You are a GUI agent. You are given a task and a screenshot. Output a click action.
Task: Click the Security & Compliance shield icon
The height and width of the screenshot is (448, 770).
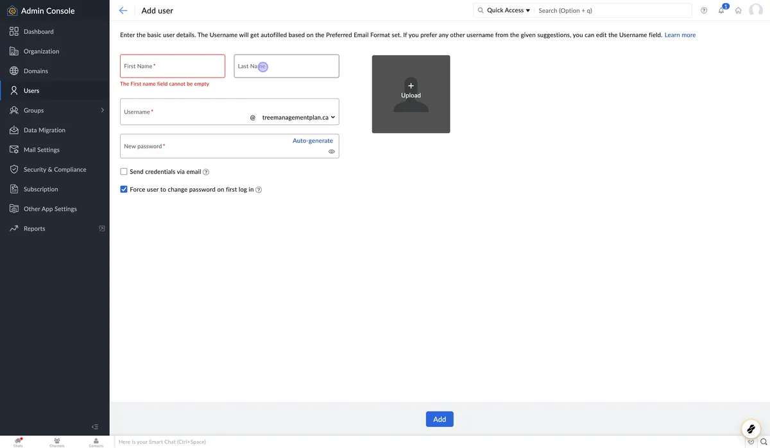(x=14, y=170)
